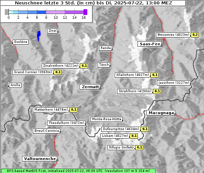
Task: Click the Theodulhorn (3472m) label
Action: tap(67, 123)
